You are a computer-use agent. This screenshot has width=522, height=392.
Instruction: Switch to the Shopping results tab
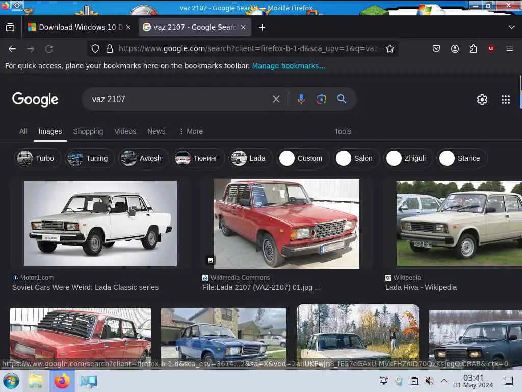pyautogui.click(x=88, y=131)
